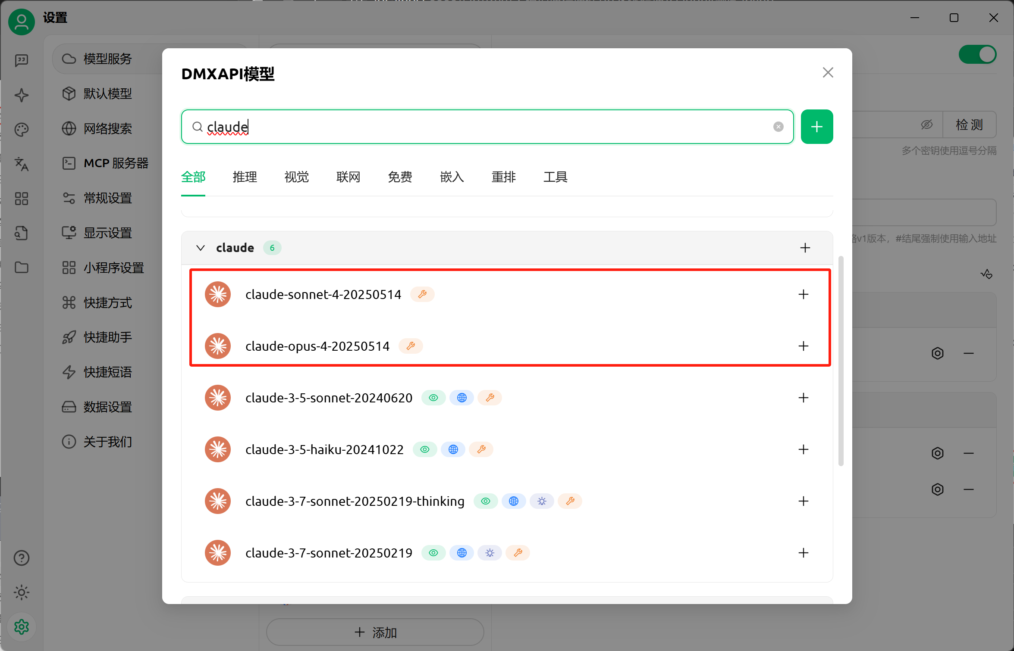
Task: Select the 免费 tab
Action: pos(400,177)
